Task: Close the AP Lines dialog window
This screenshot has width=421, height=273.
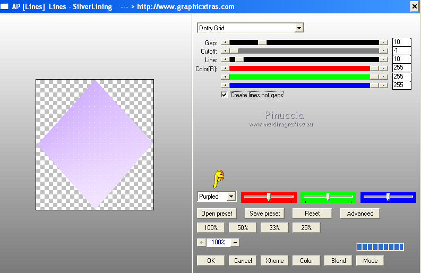Action: (414, 6)
